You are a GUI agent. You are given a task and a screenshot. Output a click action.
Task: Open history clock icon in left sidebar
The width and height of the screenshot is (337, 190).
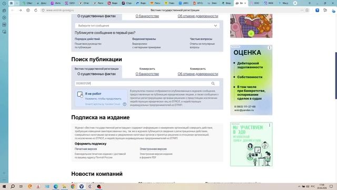4,3
